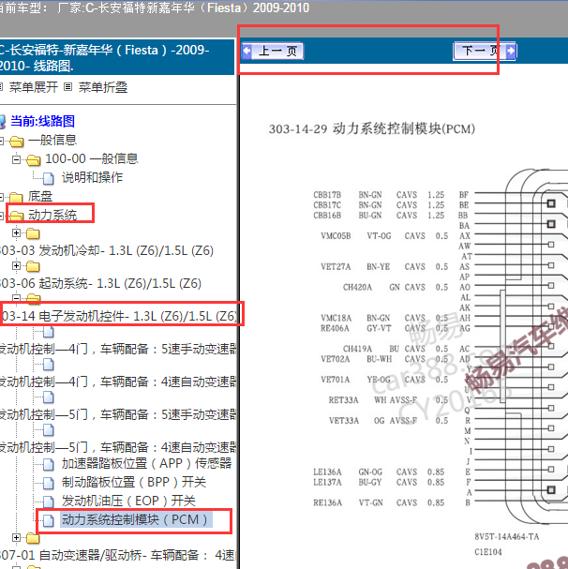Viewport: 568px width, 569px height.
Task: Click folder icon above 303-06 起动系统
Action: coord(33,266)
